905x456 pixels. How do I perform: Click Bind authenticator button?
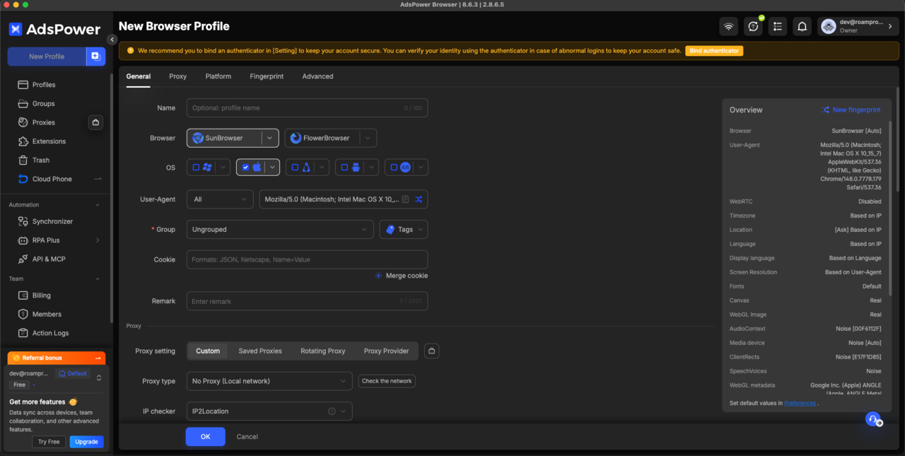click(x=714, y=51)
